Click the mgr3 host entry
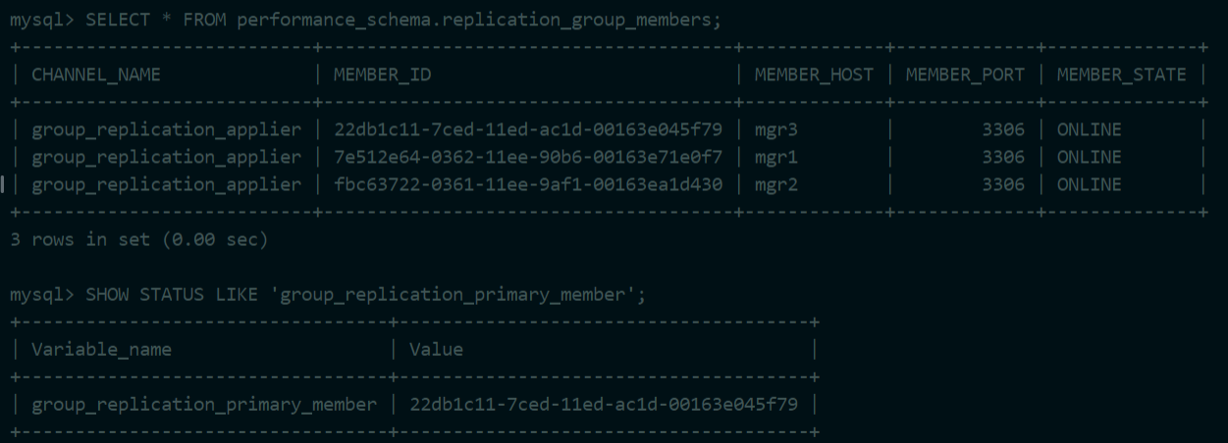 775,129
